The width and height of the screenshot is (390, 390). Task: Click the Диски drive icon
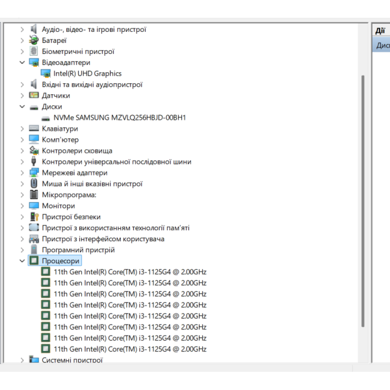[34, 107]
